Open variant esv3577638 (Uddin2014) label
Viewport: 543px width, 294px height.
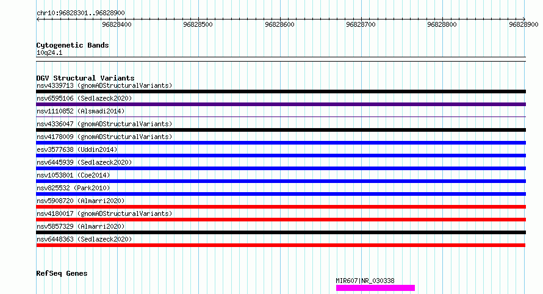(77, 149)
